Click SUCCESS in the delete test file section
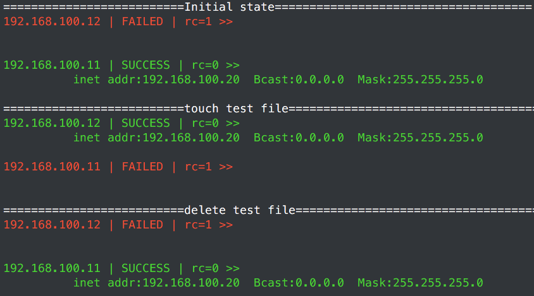 [x=146, y=268]
